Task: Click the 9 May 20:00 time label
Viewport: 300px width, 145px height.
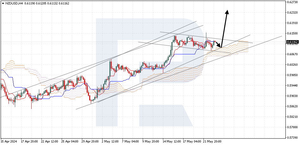Action: (150, 142)
